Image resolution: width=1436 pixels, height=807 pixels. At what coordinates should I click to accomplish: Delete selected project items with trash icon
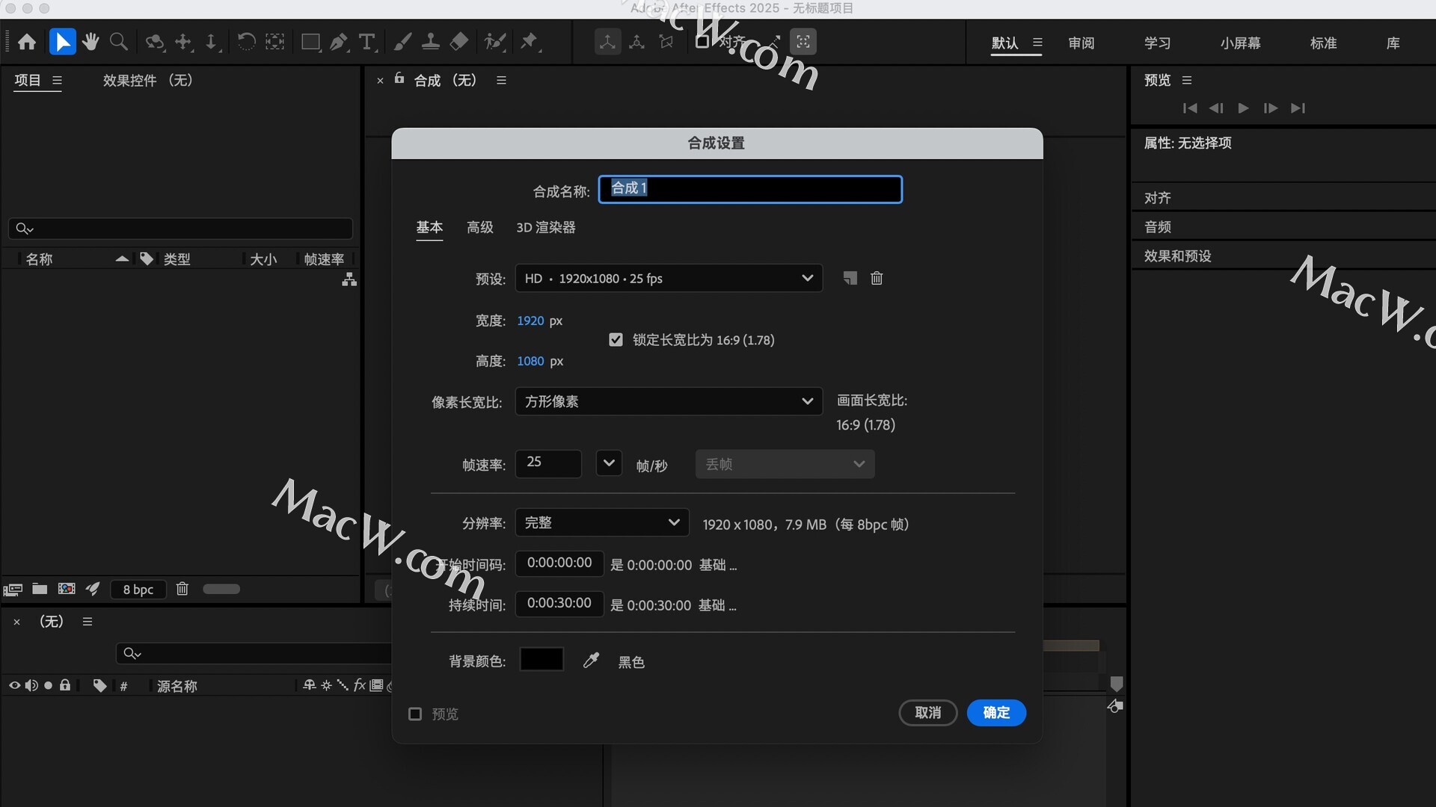pyautogui.click(x=182, y=589)
